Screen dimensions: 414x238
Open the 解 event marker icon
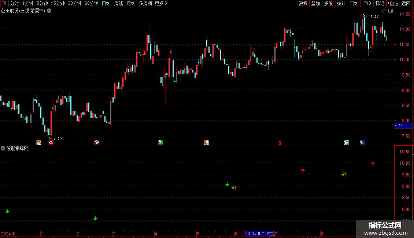click(x=347, y=142)
